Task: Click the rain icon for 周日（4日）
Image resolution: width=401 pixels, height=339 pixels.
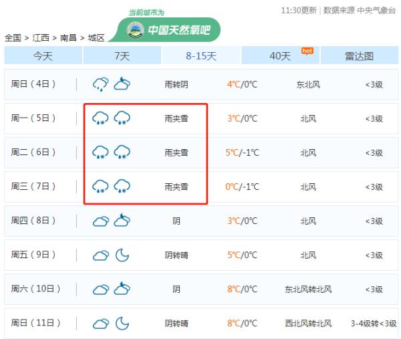Action: [100, 84]
